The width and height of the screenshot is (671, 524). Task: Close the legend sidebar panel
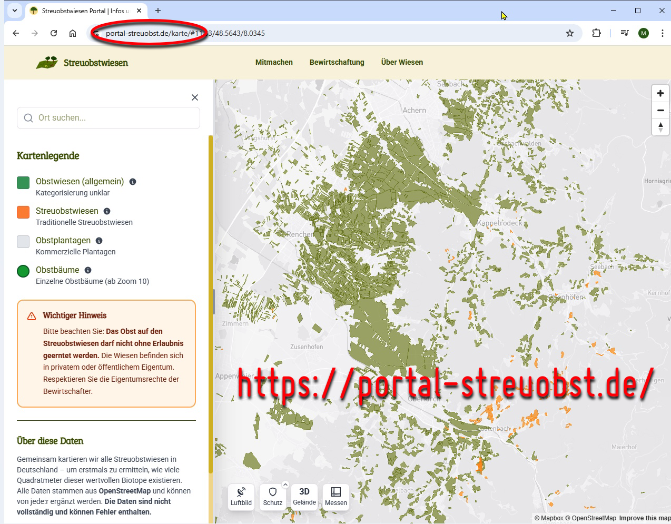(195, 97)
